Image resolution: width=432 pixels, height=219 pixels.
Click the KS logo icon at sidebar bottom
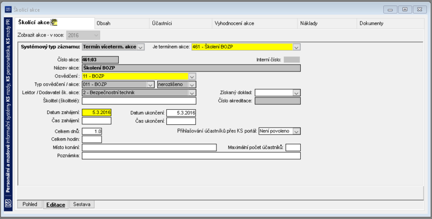pyautogui.click(x=9, y=204)
